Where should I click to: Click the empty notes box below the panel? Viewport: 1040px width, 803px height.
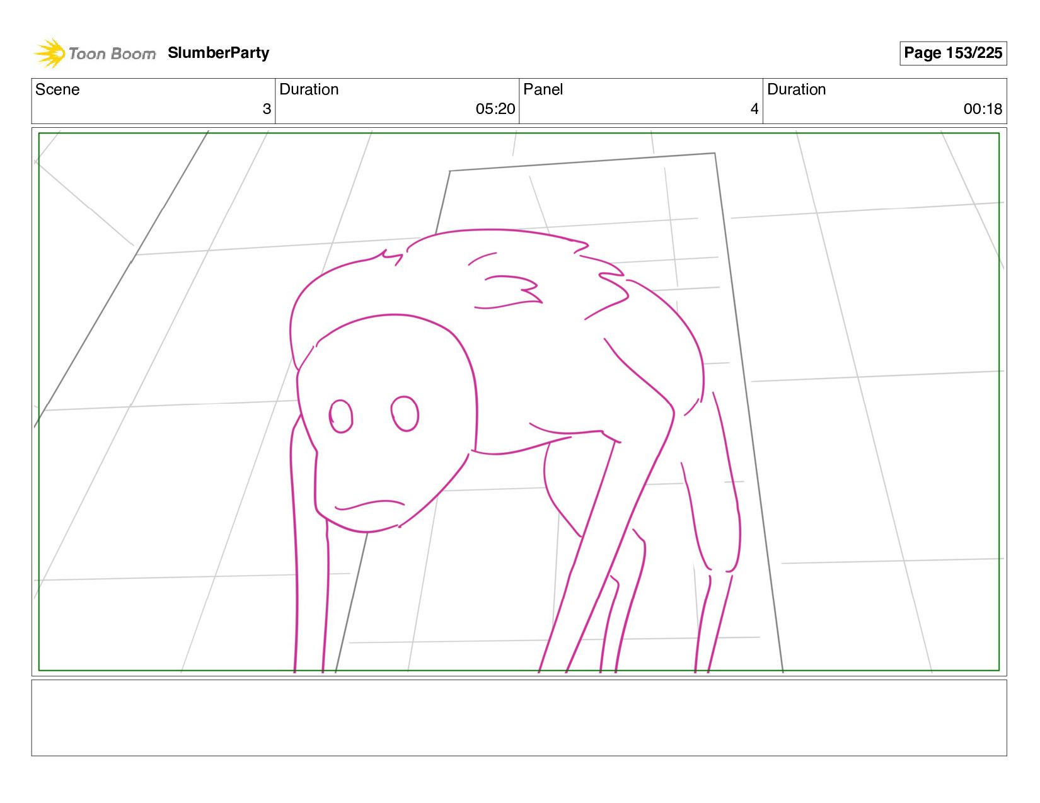click(519, 717)
